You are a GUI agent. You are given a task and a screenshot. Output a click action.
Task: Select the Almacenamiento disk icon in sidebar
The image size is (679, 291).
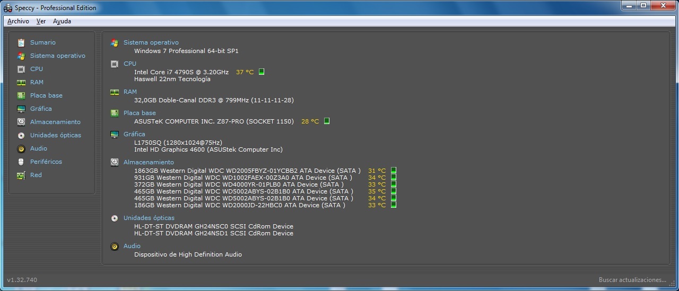21,122
